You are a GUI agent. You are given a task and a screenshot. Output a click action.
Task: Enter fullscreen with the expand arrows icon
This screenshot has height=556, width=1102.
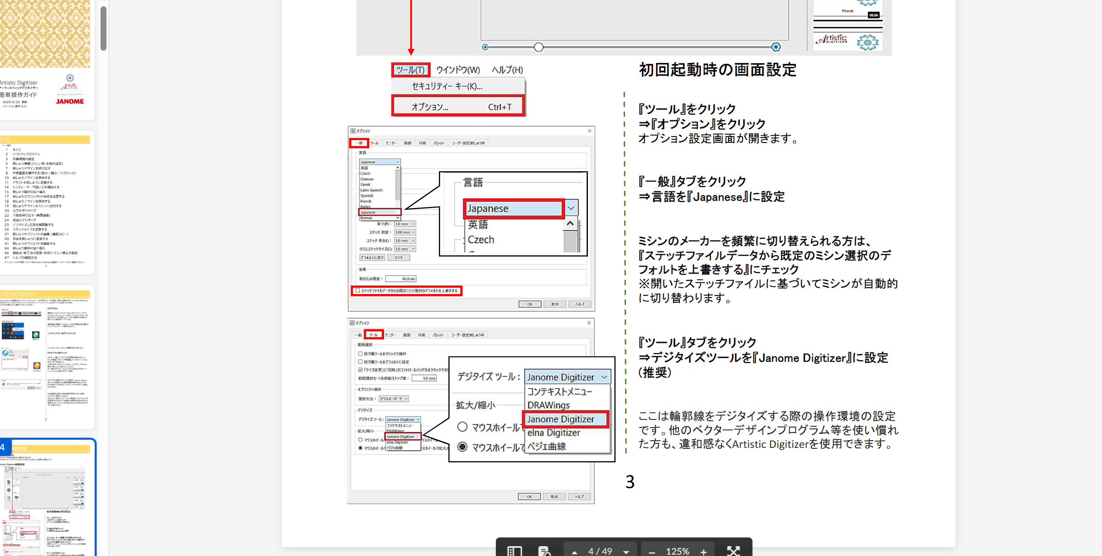coord(733,551)
